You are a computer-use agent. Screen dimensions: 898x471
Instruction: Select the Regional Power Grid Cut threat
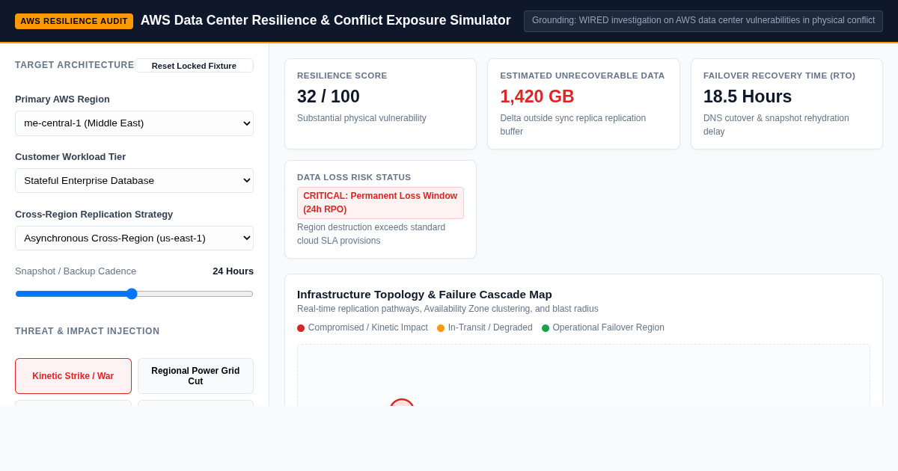pyautogui.click(x=195, y=376)
